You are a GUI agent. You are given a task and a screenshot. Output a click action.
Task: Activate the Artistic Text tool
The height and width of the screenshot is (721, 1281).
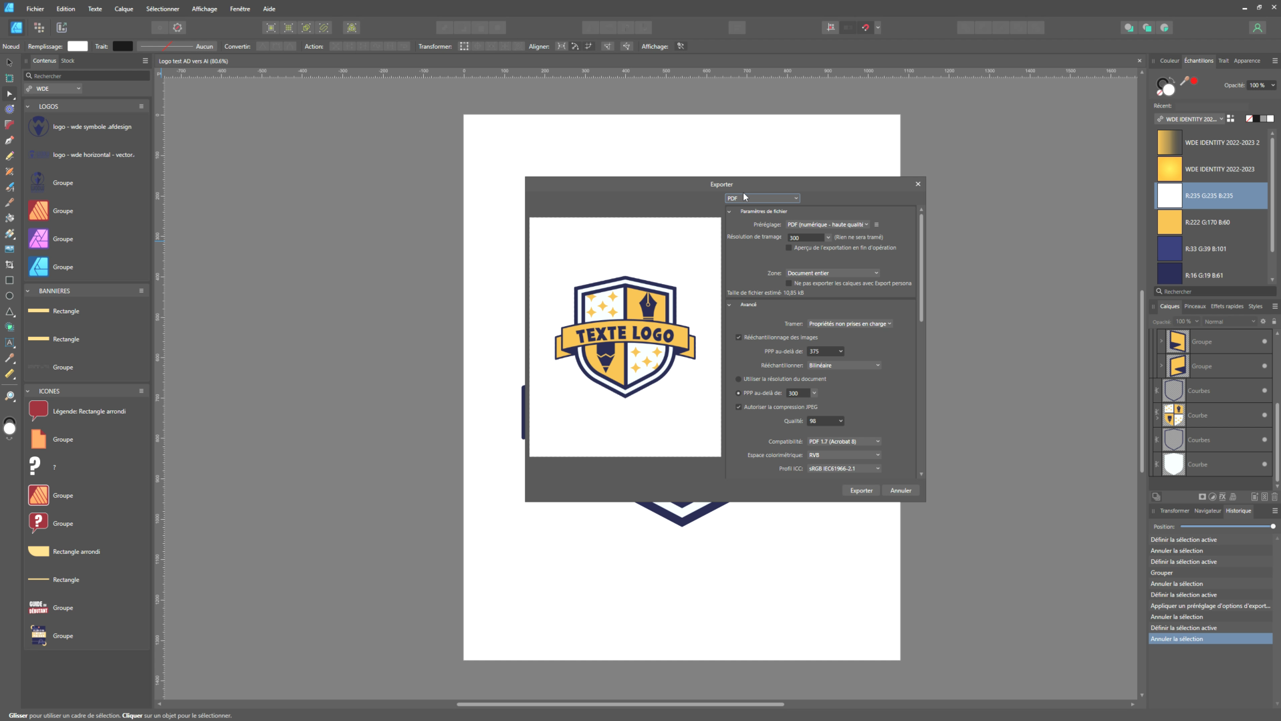(x=9, y=343)
